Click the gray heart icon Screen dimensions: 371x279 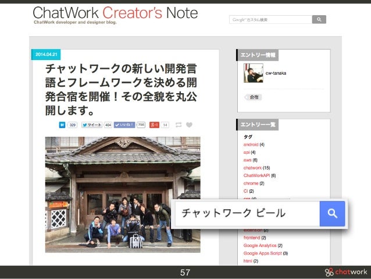tap(189, 125)
